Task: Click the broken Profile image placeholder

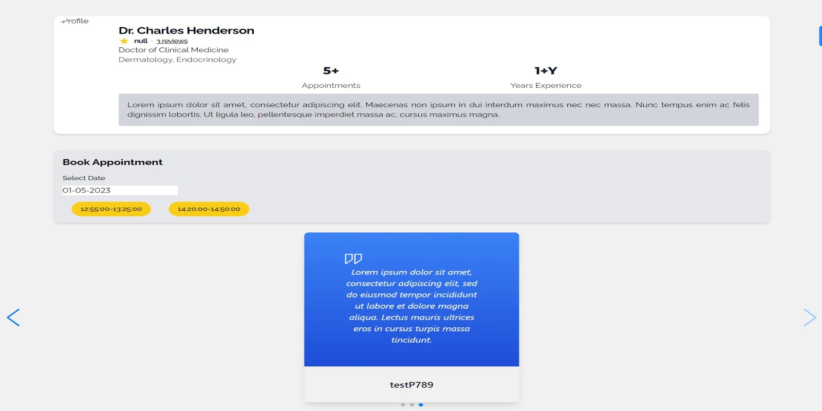Action: click(x=75, y=21)
